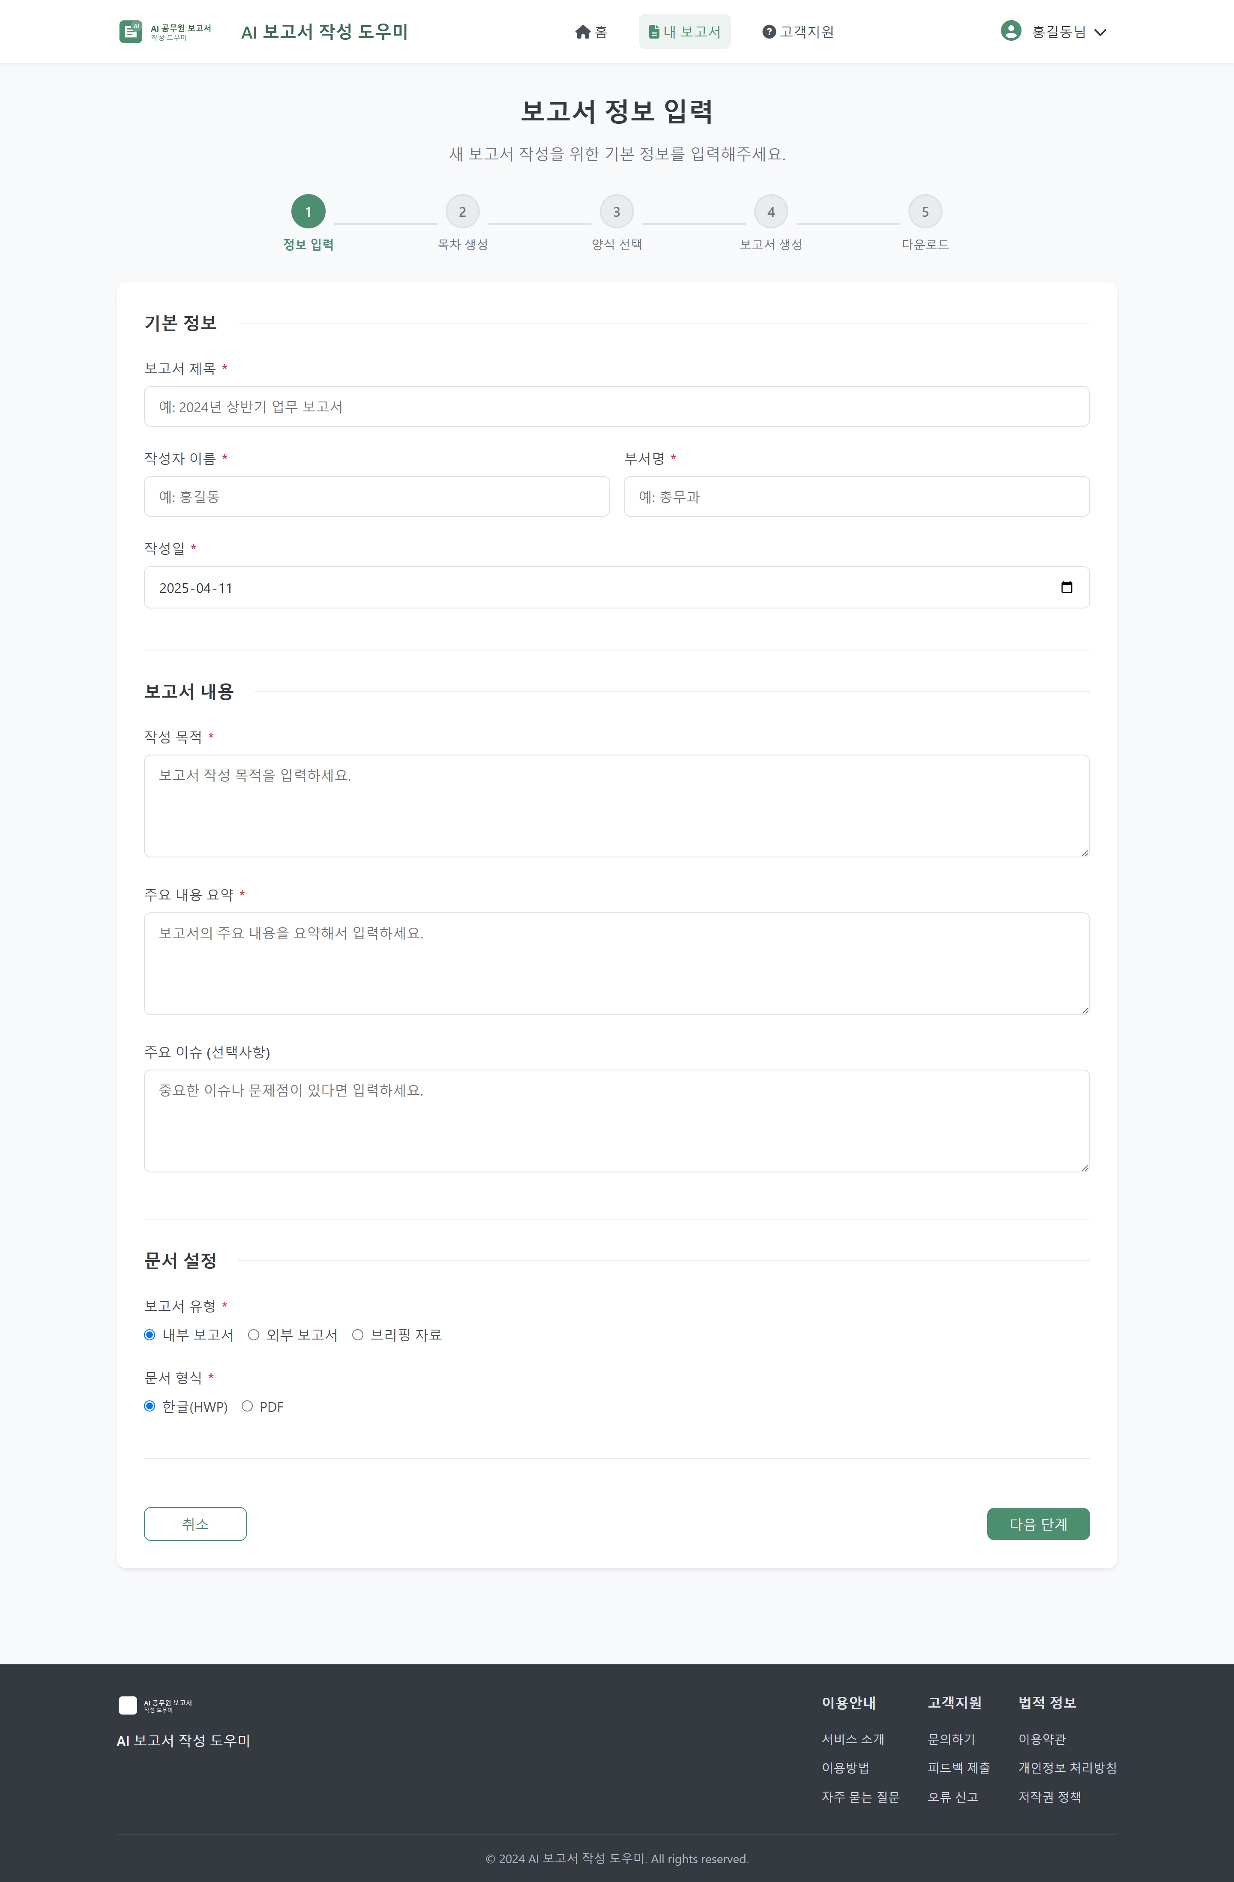Open the 문의하기 footer link
Viewport: 1234px width, 1882px height.
coord(951,1739)
